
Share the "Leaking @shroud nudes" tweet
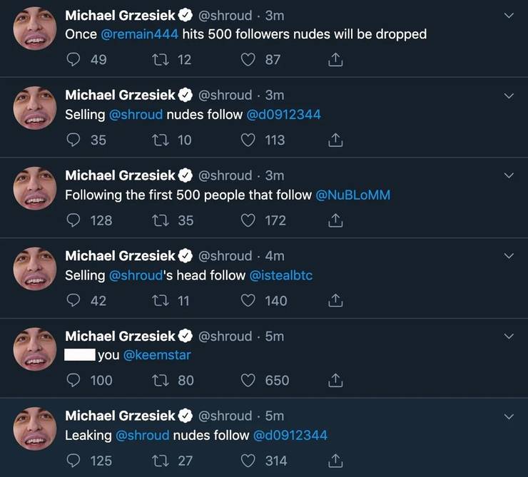(335, 461)
